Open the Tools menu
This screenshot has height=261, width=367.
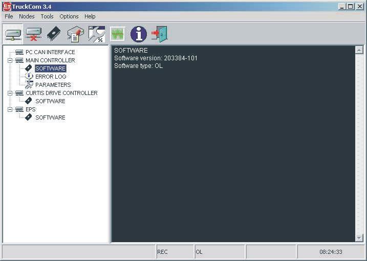coord(47,16)
